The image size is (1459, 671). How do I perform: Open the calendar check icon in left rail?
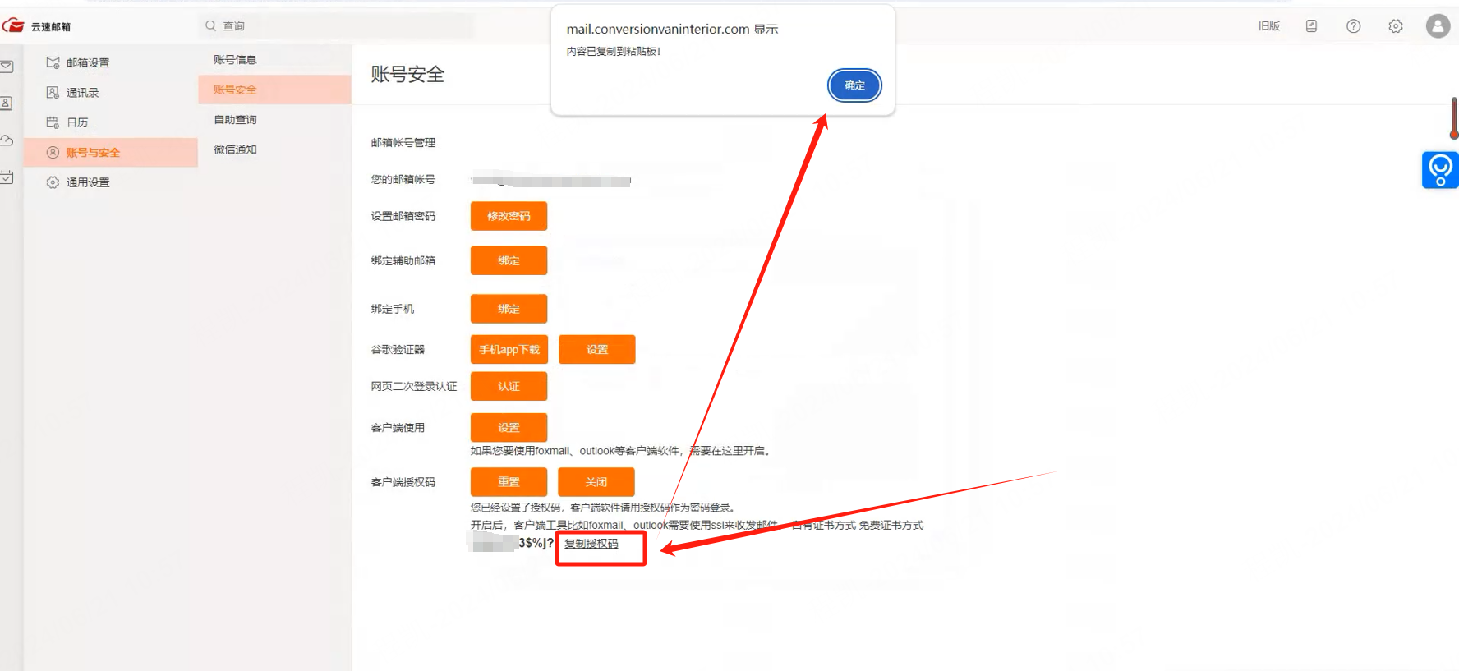pos(7,177)
